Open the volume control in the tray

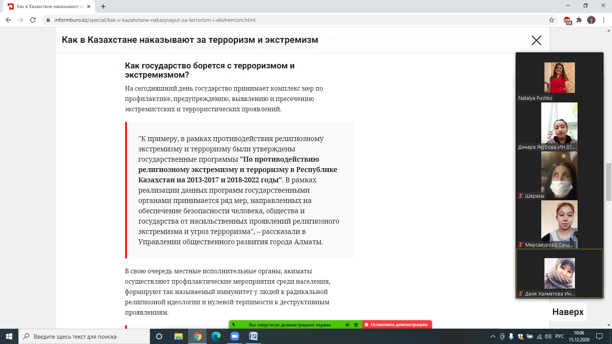point(548,336)
